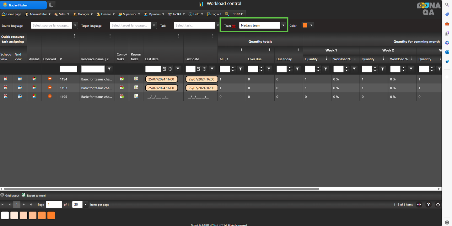This screenshot has width=452, height=226.
Task: Open resource tasks icon for resource 1193
Action: coord(136,87)
